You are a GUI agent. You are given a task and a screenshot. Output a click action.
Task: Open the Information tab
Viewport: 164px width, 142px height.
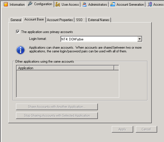coord(14,5)
